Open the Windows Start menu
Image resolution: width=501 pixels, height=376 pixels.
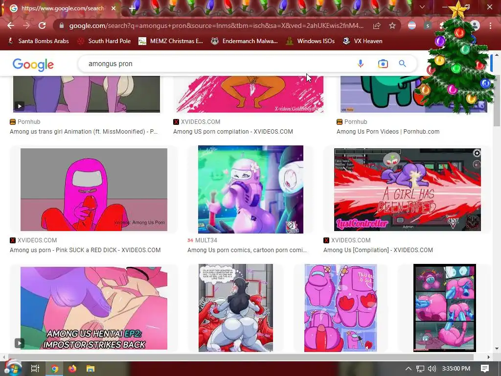[12, 368]
